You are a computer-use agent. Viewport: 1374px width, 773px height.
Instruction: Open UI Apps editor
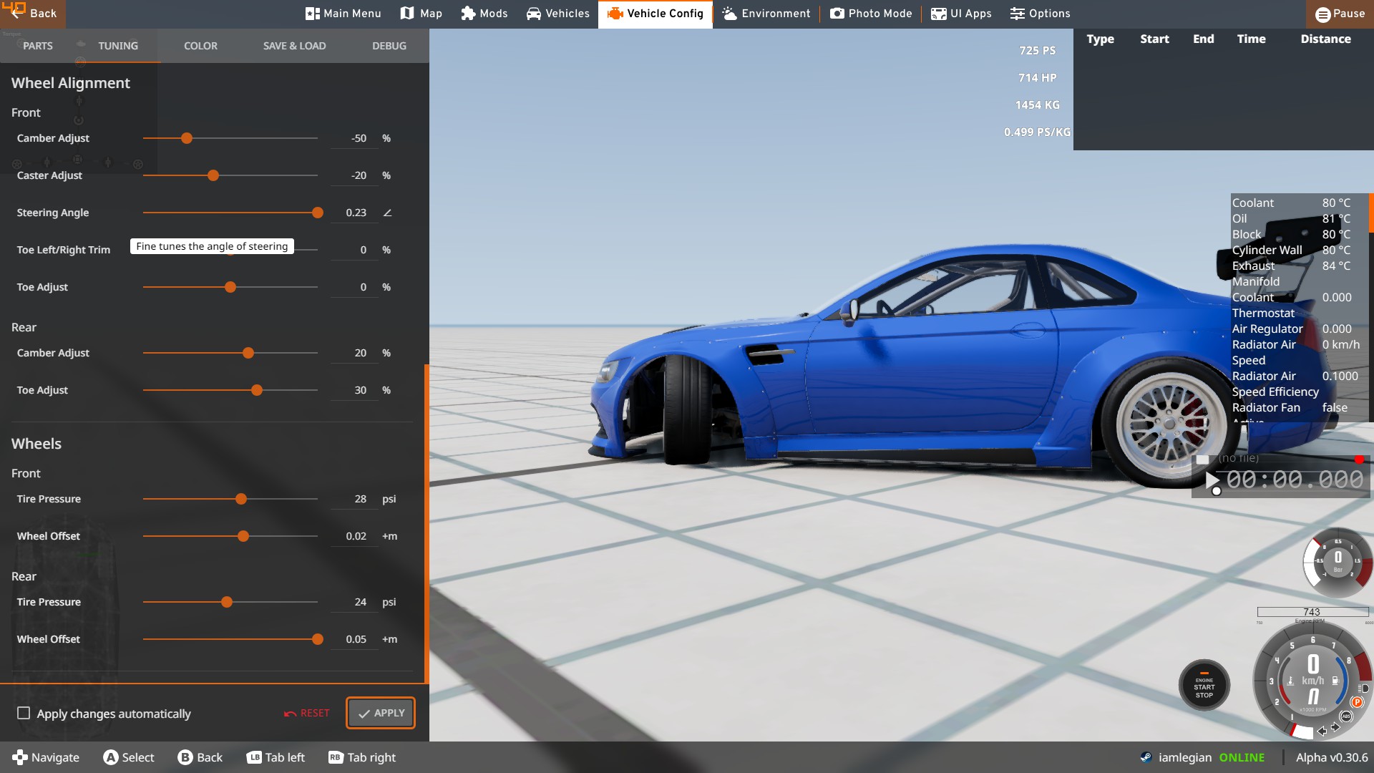point(961,14)
